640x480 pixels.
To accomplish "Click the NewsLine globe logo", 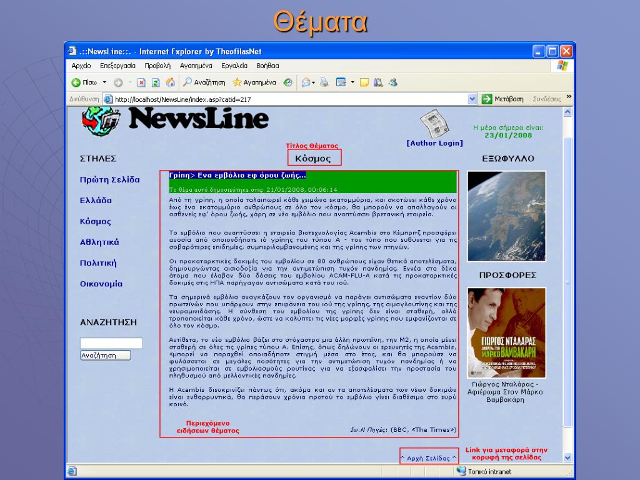I will point(101,121).
